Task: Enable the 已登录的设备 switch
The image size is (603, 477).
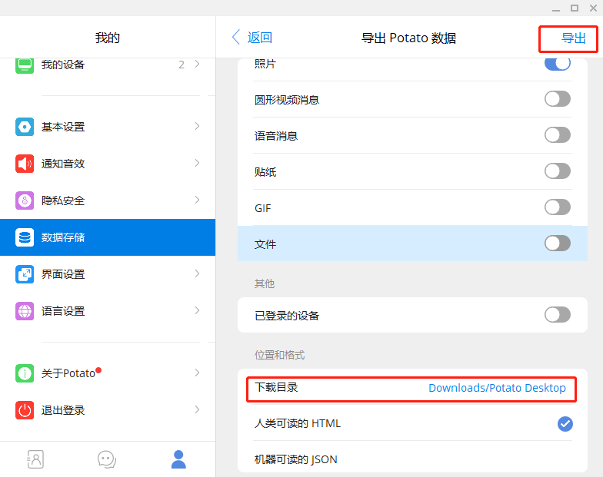Action: pyautogui.click(x=557, y=315)
